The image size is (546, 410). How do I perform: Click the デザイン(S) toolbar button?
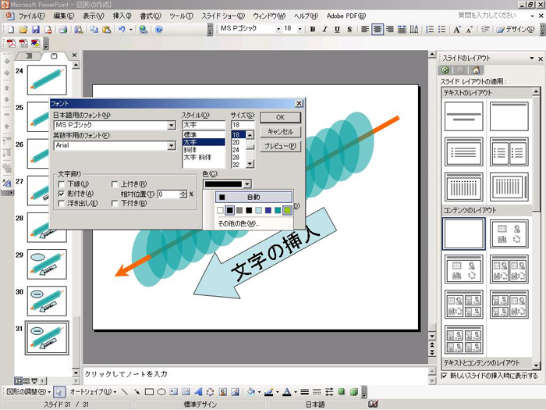[516, 30]
